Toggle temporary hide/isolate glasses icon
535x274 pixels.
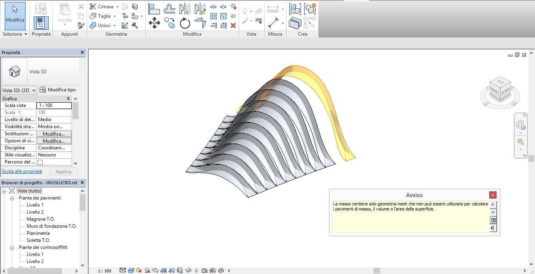click(x=188, y=270)
